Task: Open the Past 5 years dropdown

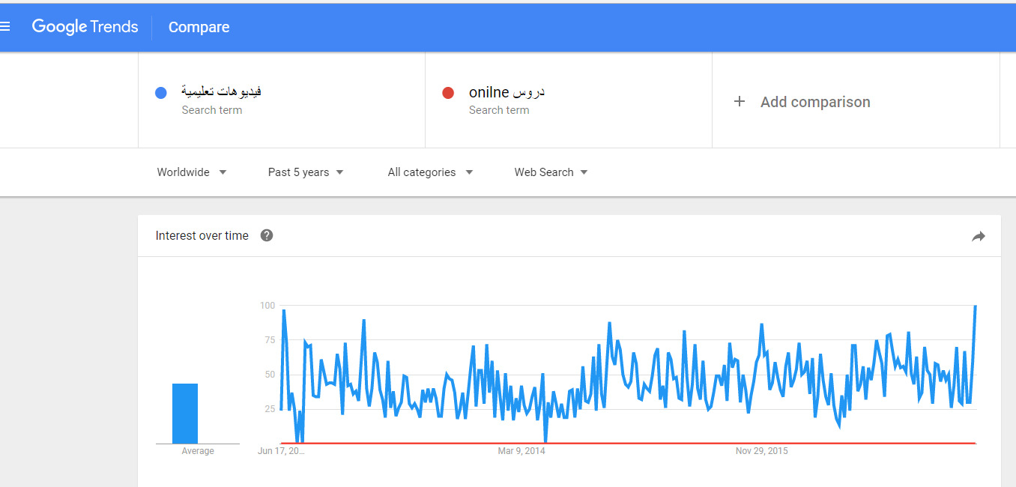Action: pos(306,172)
